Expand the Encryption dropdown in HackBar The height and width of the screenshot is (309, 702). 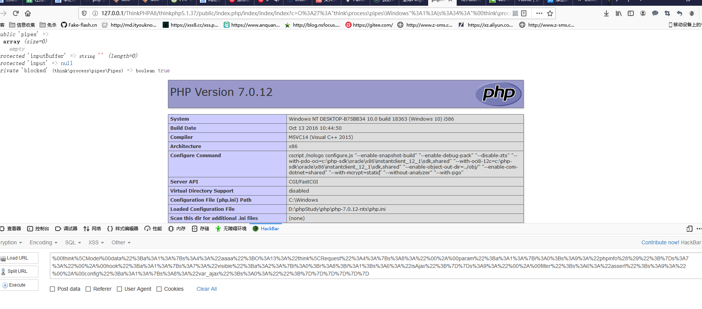[11, 242]
